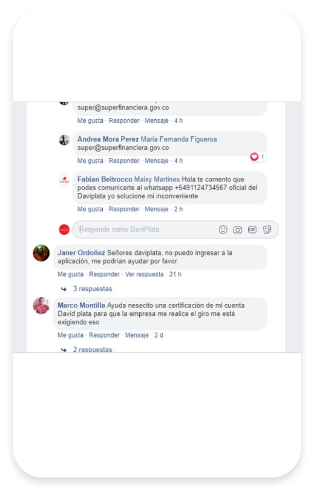Expand the 2 respuestas thread
Image resolution: width=314 pixels, height=495 pixels.
(x=92, y=349)
